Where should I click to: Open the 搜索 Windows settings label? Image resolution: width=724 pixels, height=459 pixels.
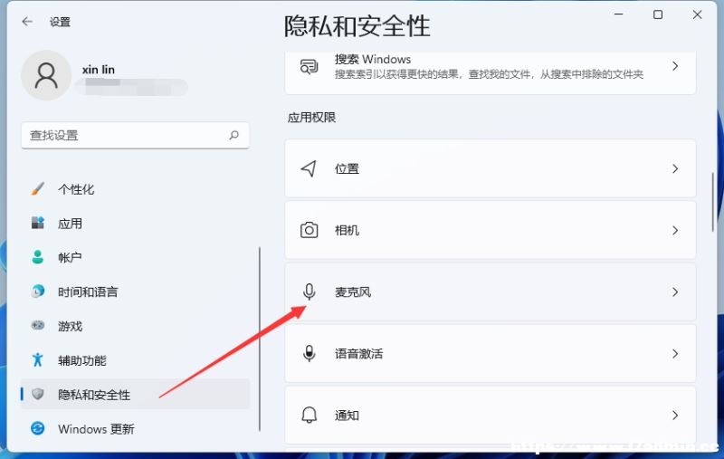coord(373,59)
